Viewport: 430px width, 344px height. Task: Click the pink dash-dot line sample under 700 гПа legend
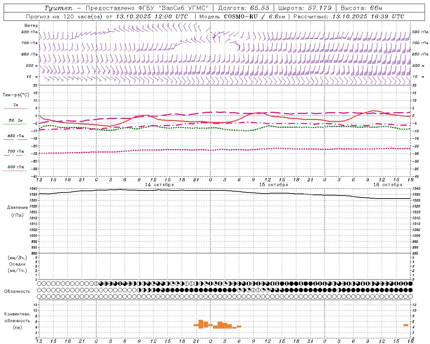[x=15, y=155]
